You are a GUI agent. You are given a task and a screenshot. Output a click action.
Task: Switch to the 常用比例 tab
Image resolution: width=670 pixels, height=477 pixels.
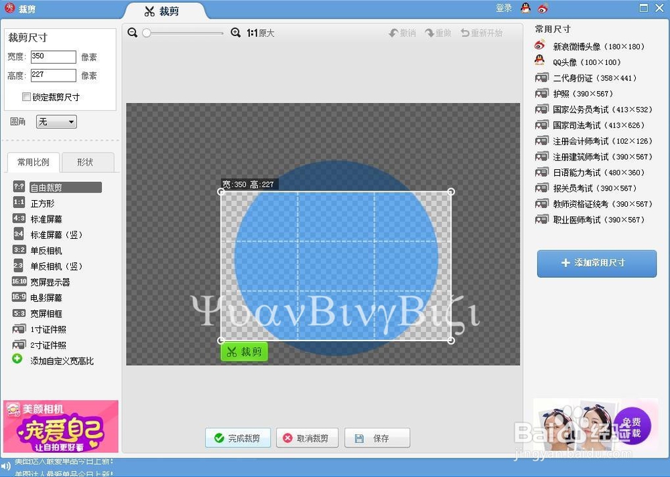(x=33, y=162)
